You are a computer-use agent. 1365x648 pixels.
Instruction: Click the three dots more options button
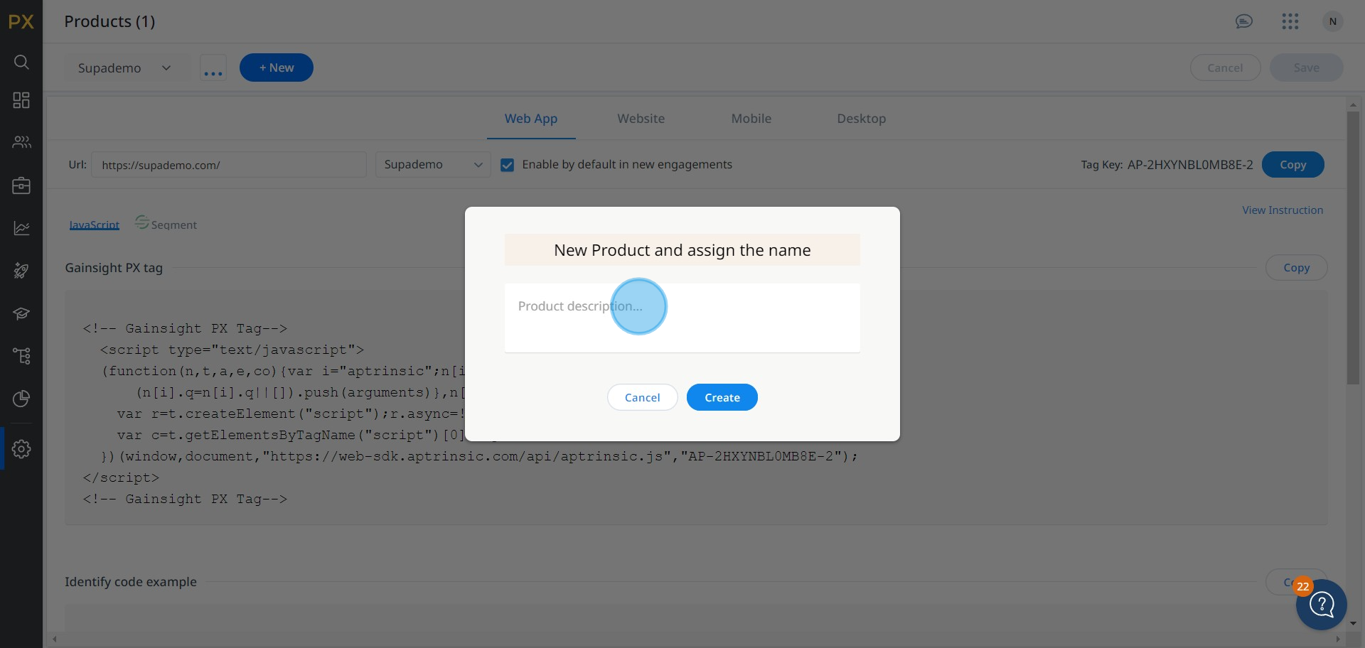[x=213, y=68]
